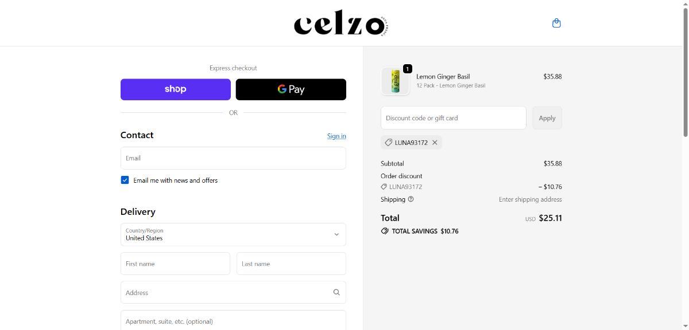
Task: Click the First name field
Action: pyautogui.click(x=175, y=264)
